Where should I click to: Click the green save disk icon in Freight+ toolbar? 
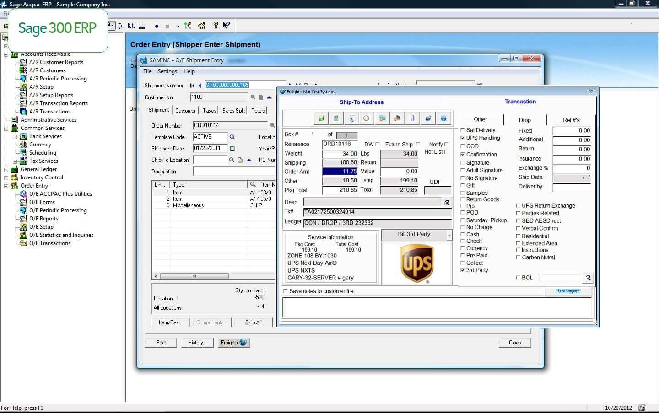(x=321, y=118)
